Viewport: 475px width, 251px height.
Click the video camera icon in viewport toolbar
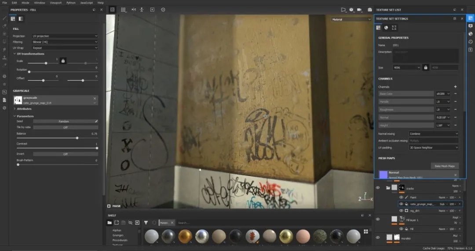[x=360, y=10]
